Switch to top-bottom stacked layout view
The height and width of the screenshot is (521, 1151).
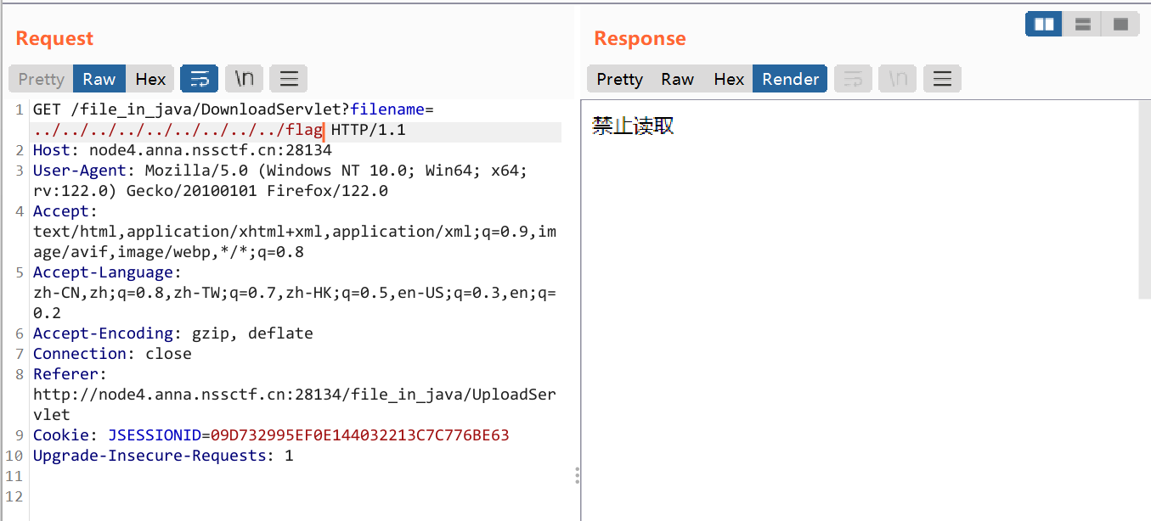click(1082, 25)
